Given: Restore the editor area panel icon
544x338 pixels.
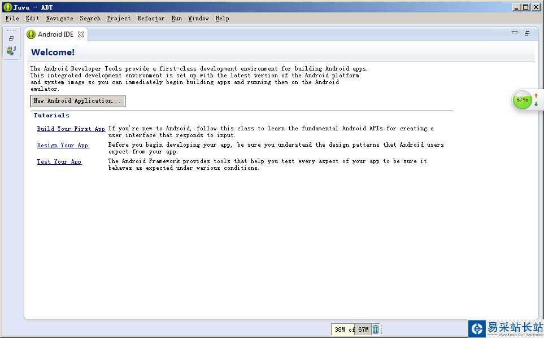Looking at the screenshot, I should tap(527, 33).
